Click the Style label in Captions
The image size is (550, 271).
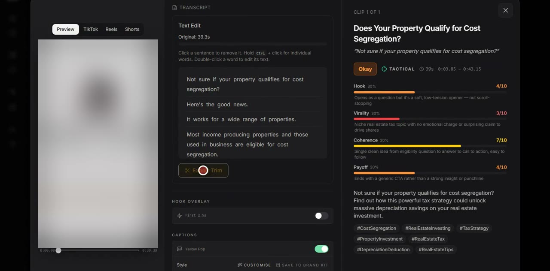coord(182,265)
